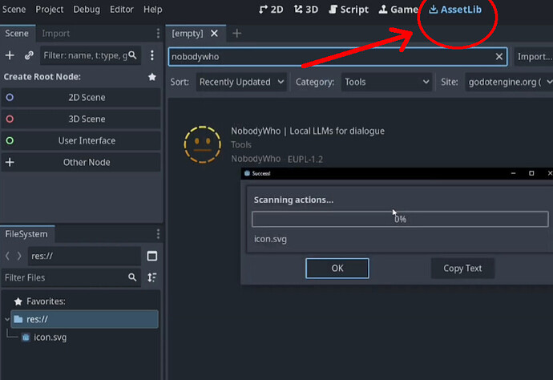
Task: Create a User Interface root node
Action: (81, 140)
